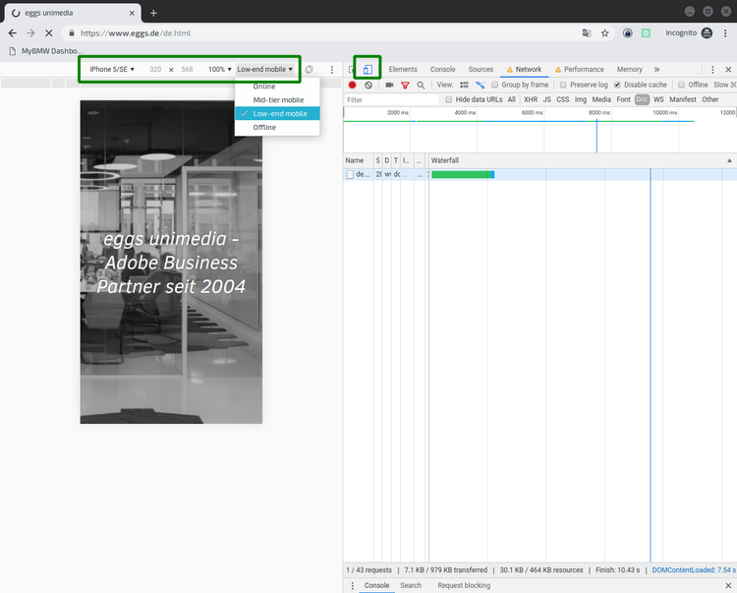This screenshot has width=737, height=593.
Task: Filter requests by XHR type
Action: click(x=531, y=99)
